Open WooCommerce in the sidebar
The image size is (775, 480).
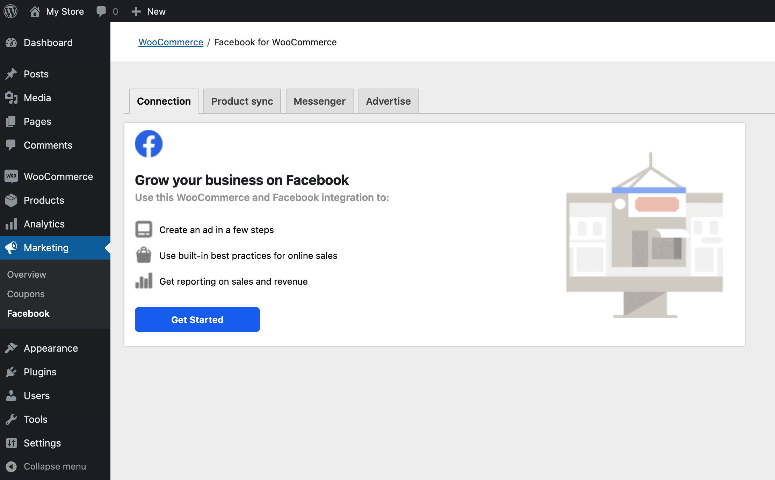click(x=55, y=177)
